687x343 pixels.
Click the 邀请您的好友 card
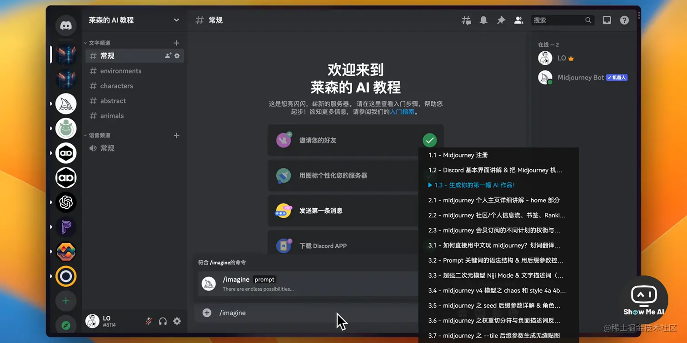[355, 140]
